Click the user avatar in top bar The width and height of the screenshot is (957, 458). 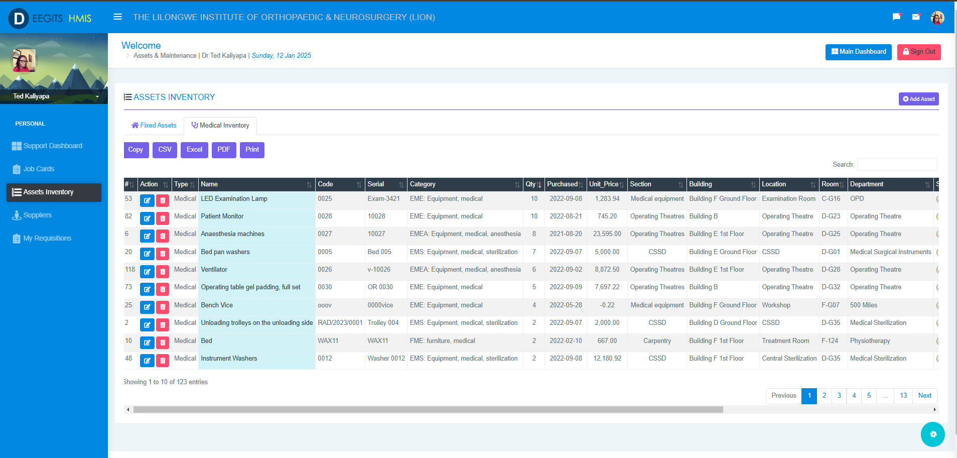(x=937, y=18)
